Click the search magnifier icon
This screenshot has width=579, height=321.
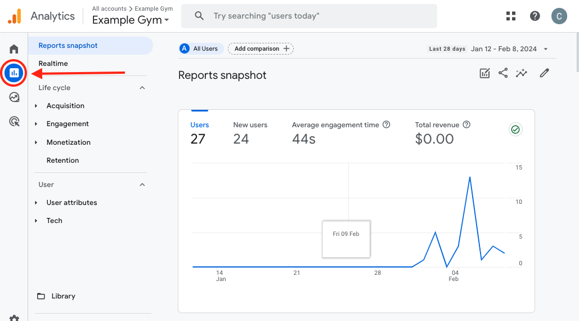199,16
